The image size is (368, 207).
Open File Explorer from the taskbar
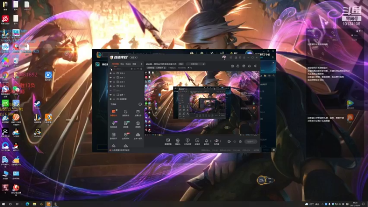(x=34, y=204)
